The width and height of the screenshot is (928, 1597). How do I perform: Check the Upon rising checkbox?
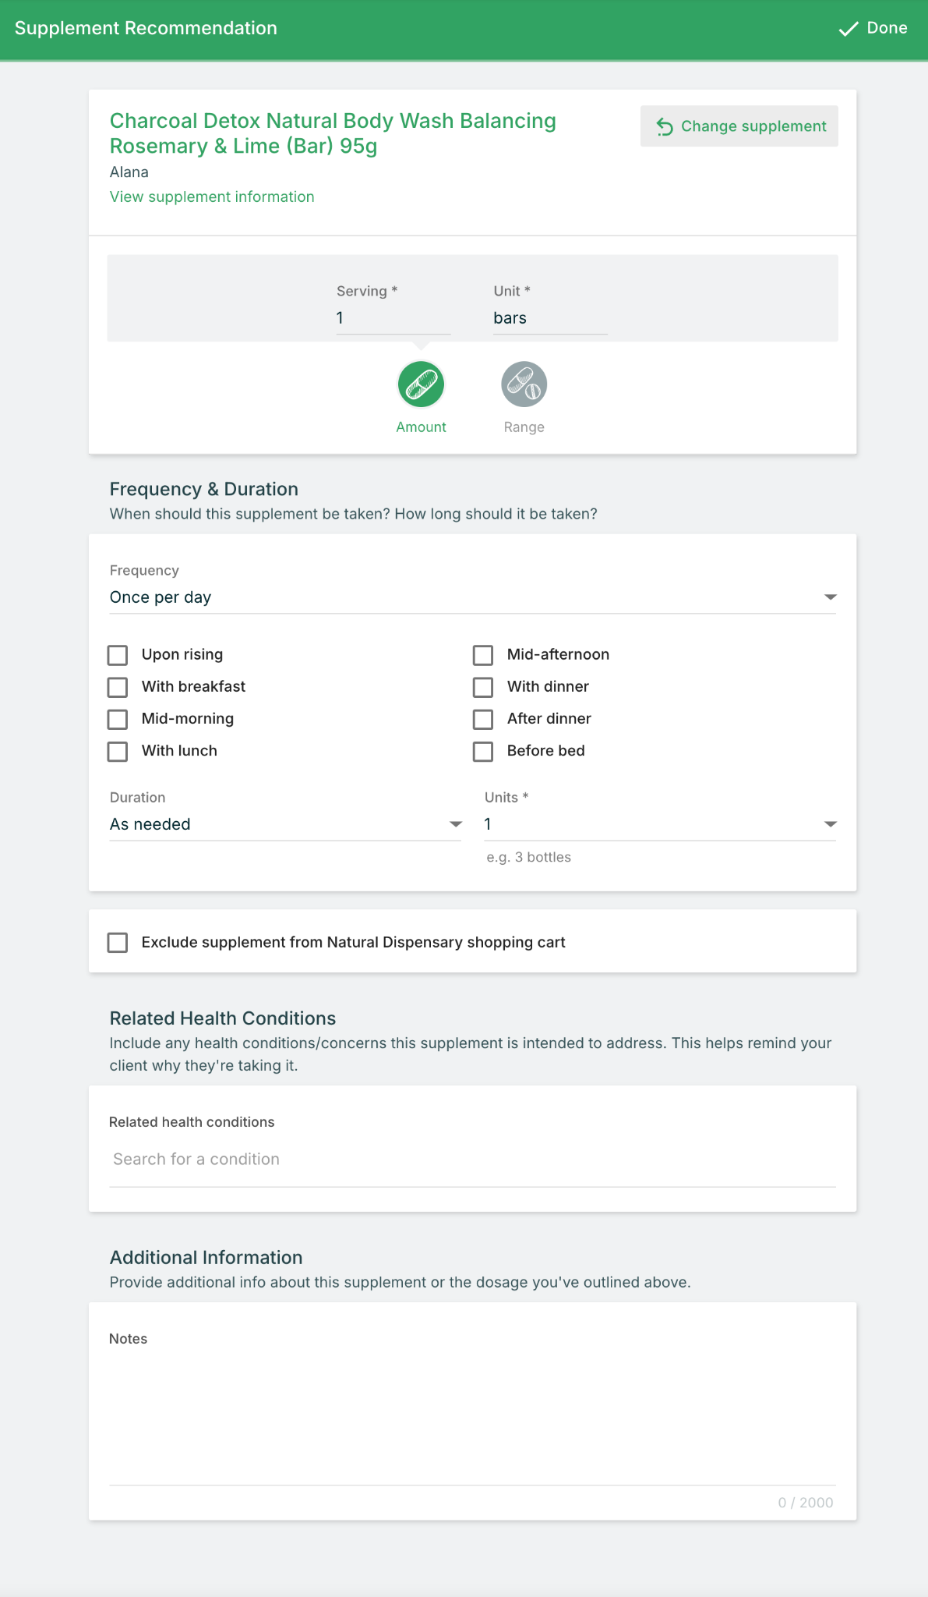[118, 655]
